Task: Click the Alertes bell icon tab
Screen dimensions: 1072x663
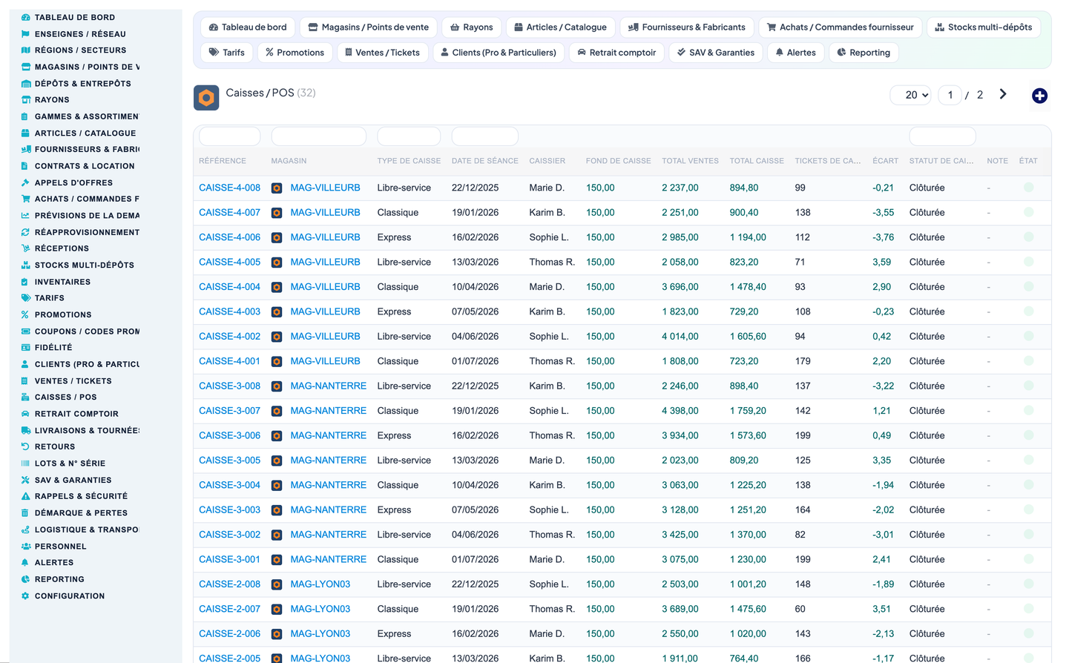Action: [795, 53]
